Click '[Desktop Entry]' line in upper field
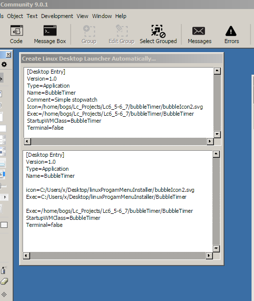The width and height of the screenshot is (254, 301). click(x=46, y=72)
